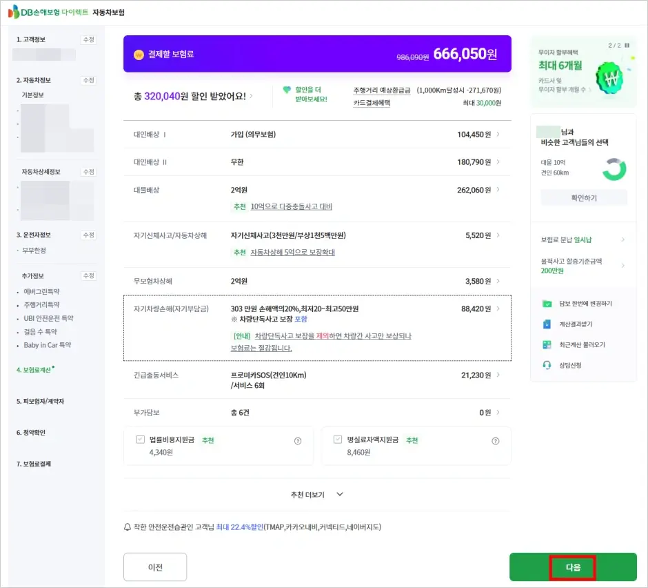Viewport: 648px width, 588px height.
Task: Select step 6. 청약확인
Action: click(31, 433)
